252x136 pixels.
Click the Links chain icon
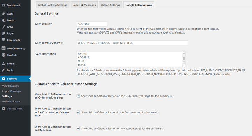[3, 27]
